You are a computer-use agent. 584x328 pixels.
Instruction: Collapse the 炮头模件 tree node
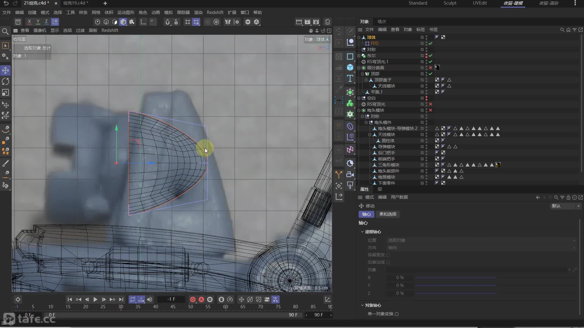(x=366, y=122)
